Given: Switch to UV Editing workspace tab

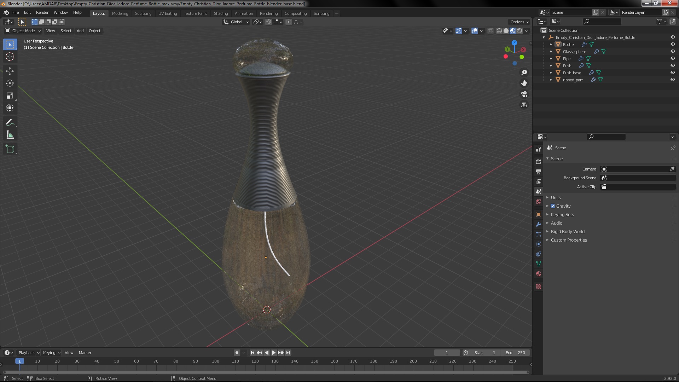Looking at the screenshot, I should (168, 13).
